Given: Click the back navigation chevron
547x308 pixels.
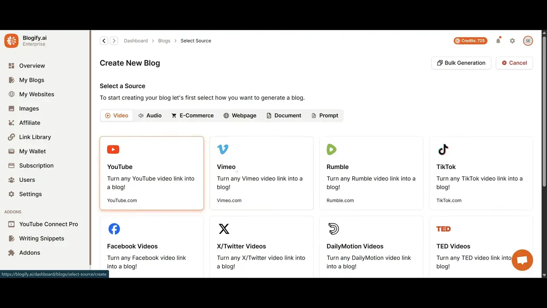Looking at the screenshot, I should click(104, 41).
